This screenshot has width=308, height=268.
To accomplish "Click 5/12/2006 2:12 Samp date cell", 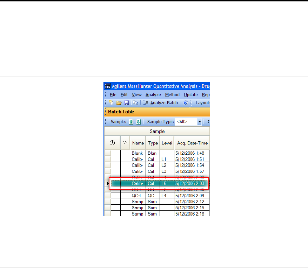I will click(x=192, y=202).
